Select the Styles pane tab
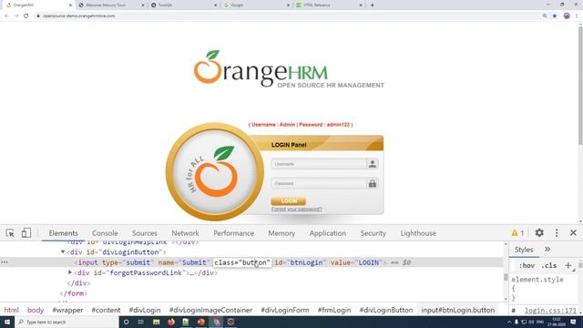This screenshot has width=583, height=328. click(x=524, y=250)
